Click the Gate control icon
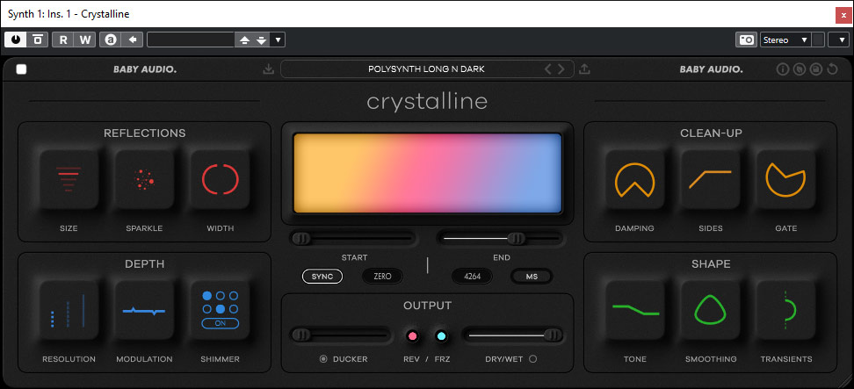Screen dimensions: 854x389 (785, 179)
